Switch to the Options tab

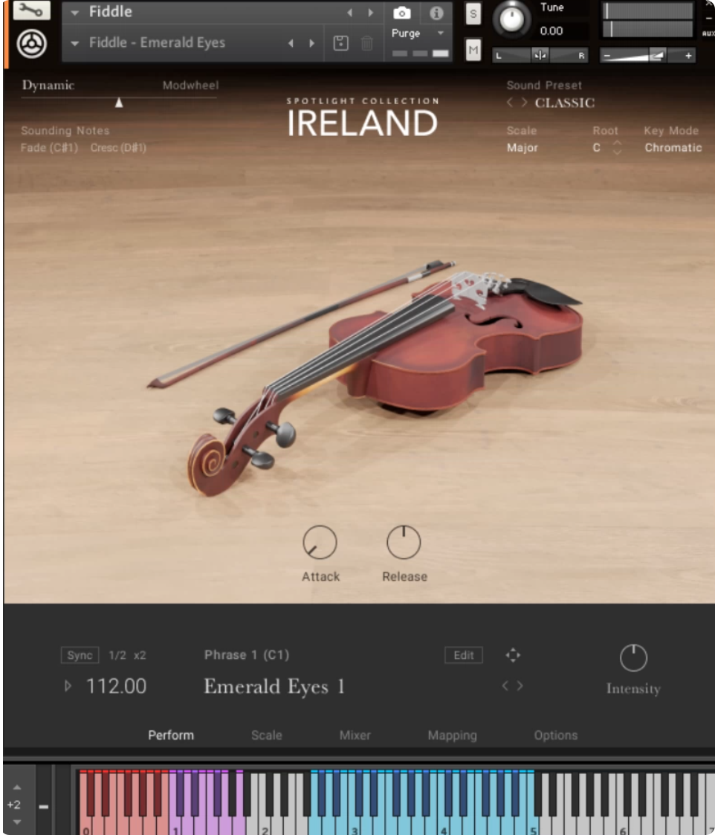pos(555,735)
